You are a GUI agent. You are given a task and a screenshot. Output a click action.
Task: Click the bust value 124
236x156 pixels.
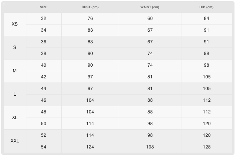[x=90, y=147]
